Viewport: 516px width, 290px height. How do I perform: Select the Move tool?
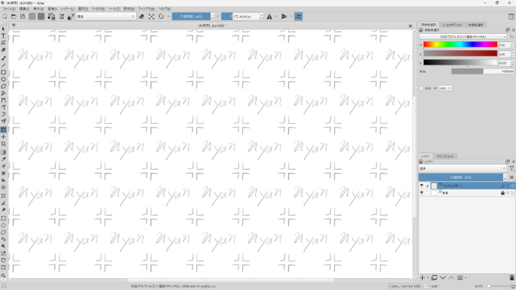[x=3, y=137]
